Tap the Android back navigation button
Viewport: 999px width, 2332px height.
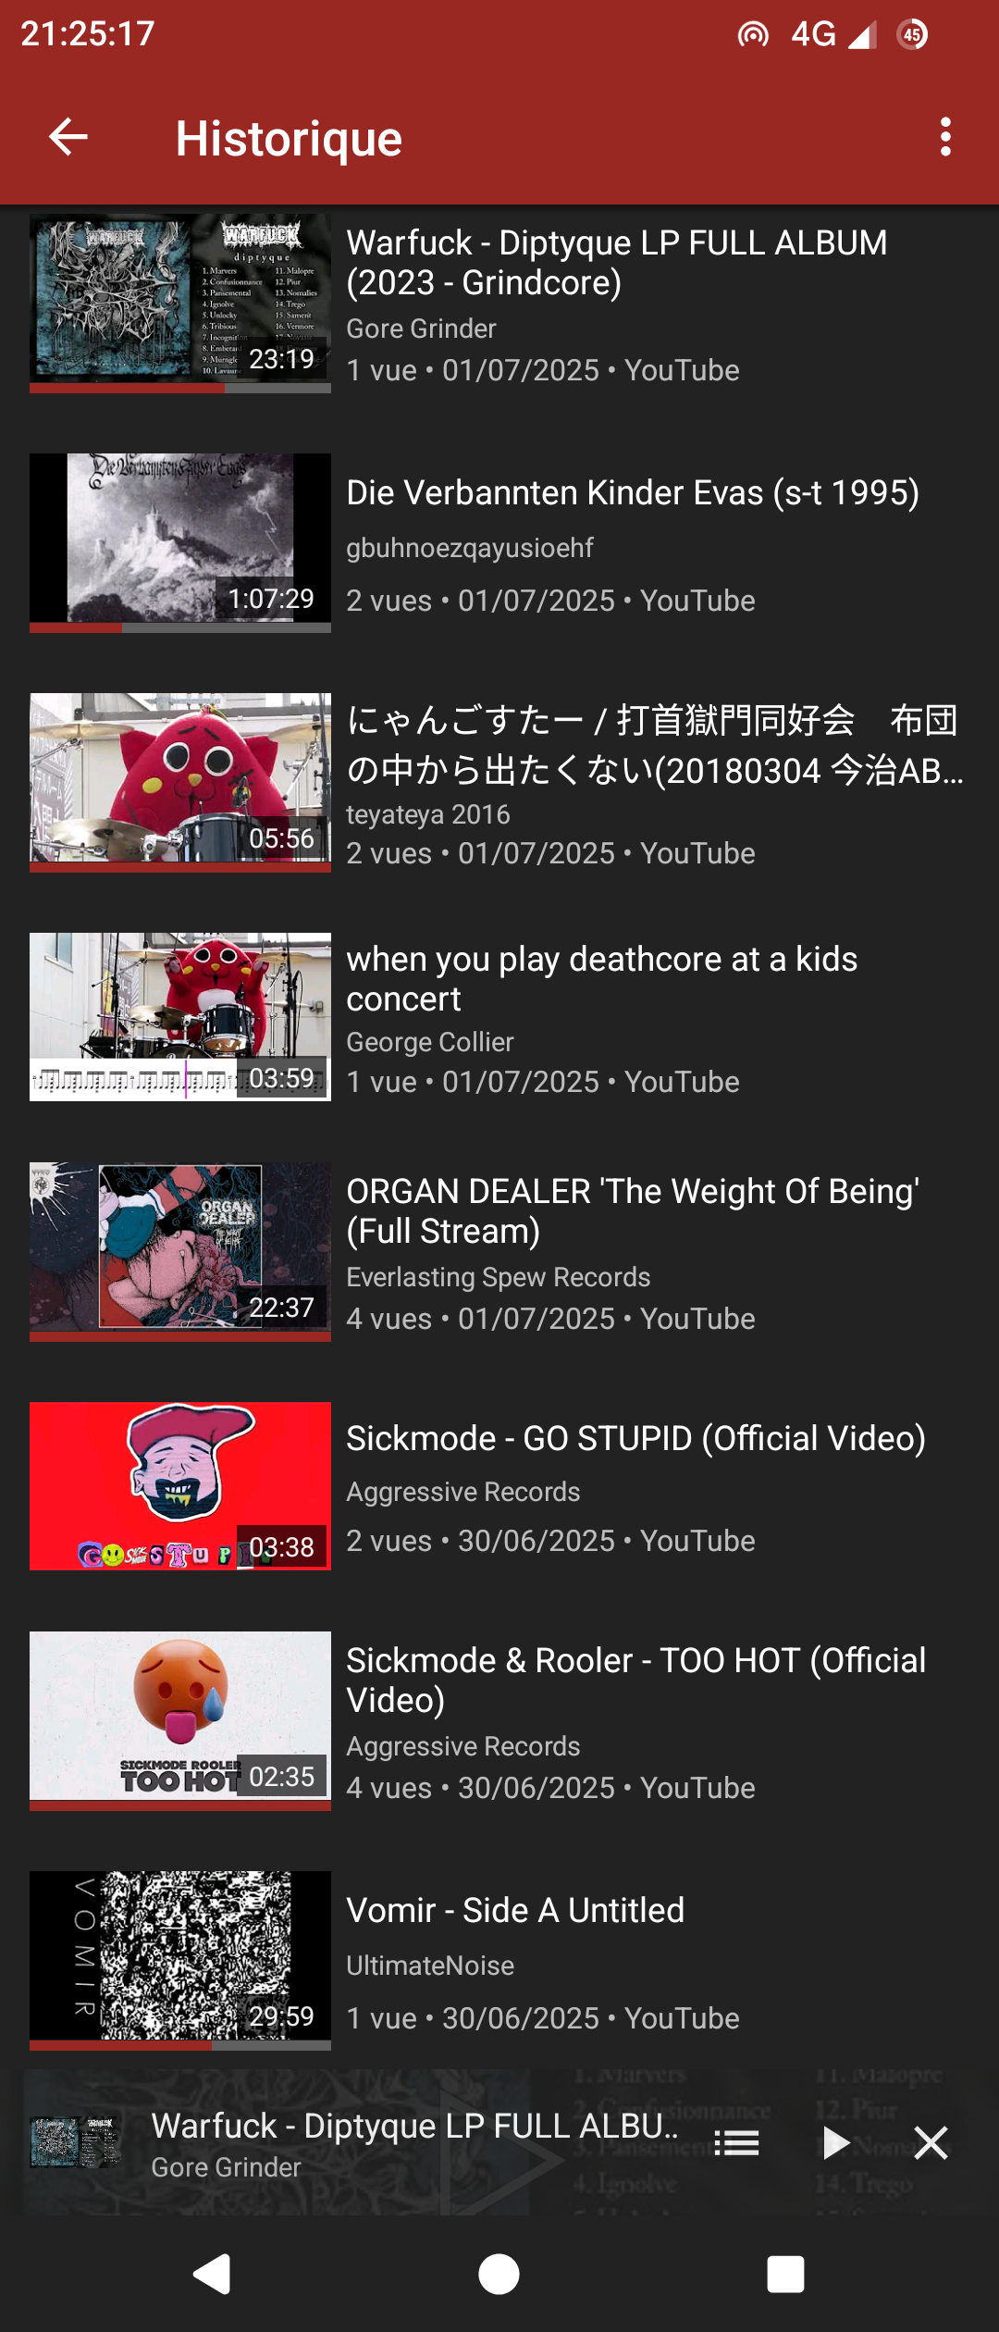212,2274
